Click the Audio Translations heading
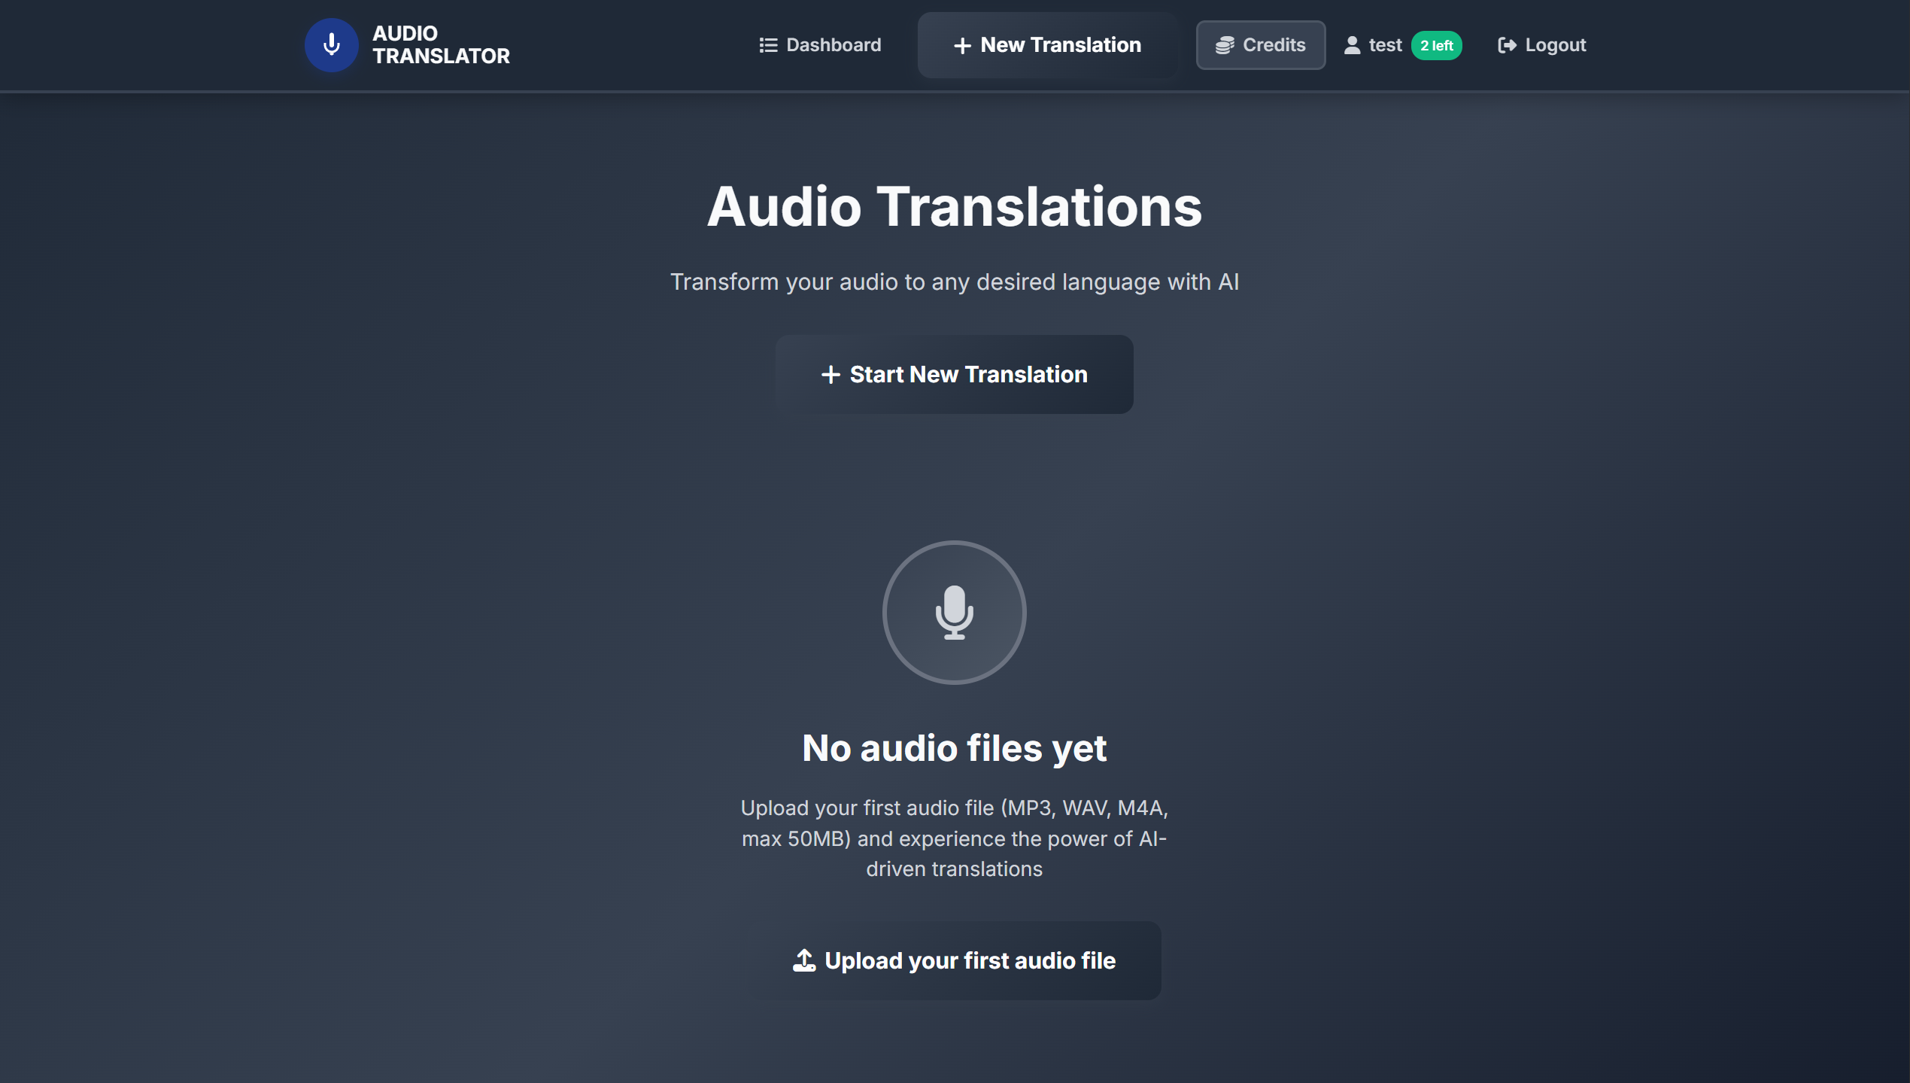This screenshot has height=1083, width=1910. 954,207
